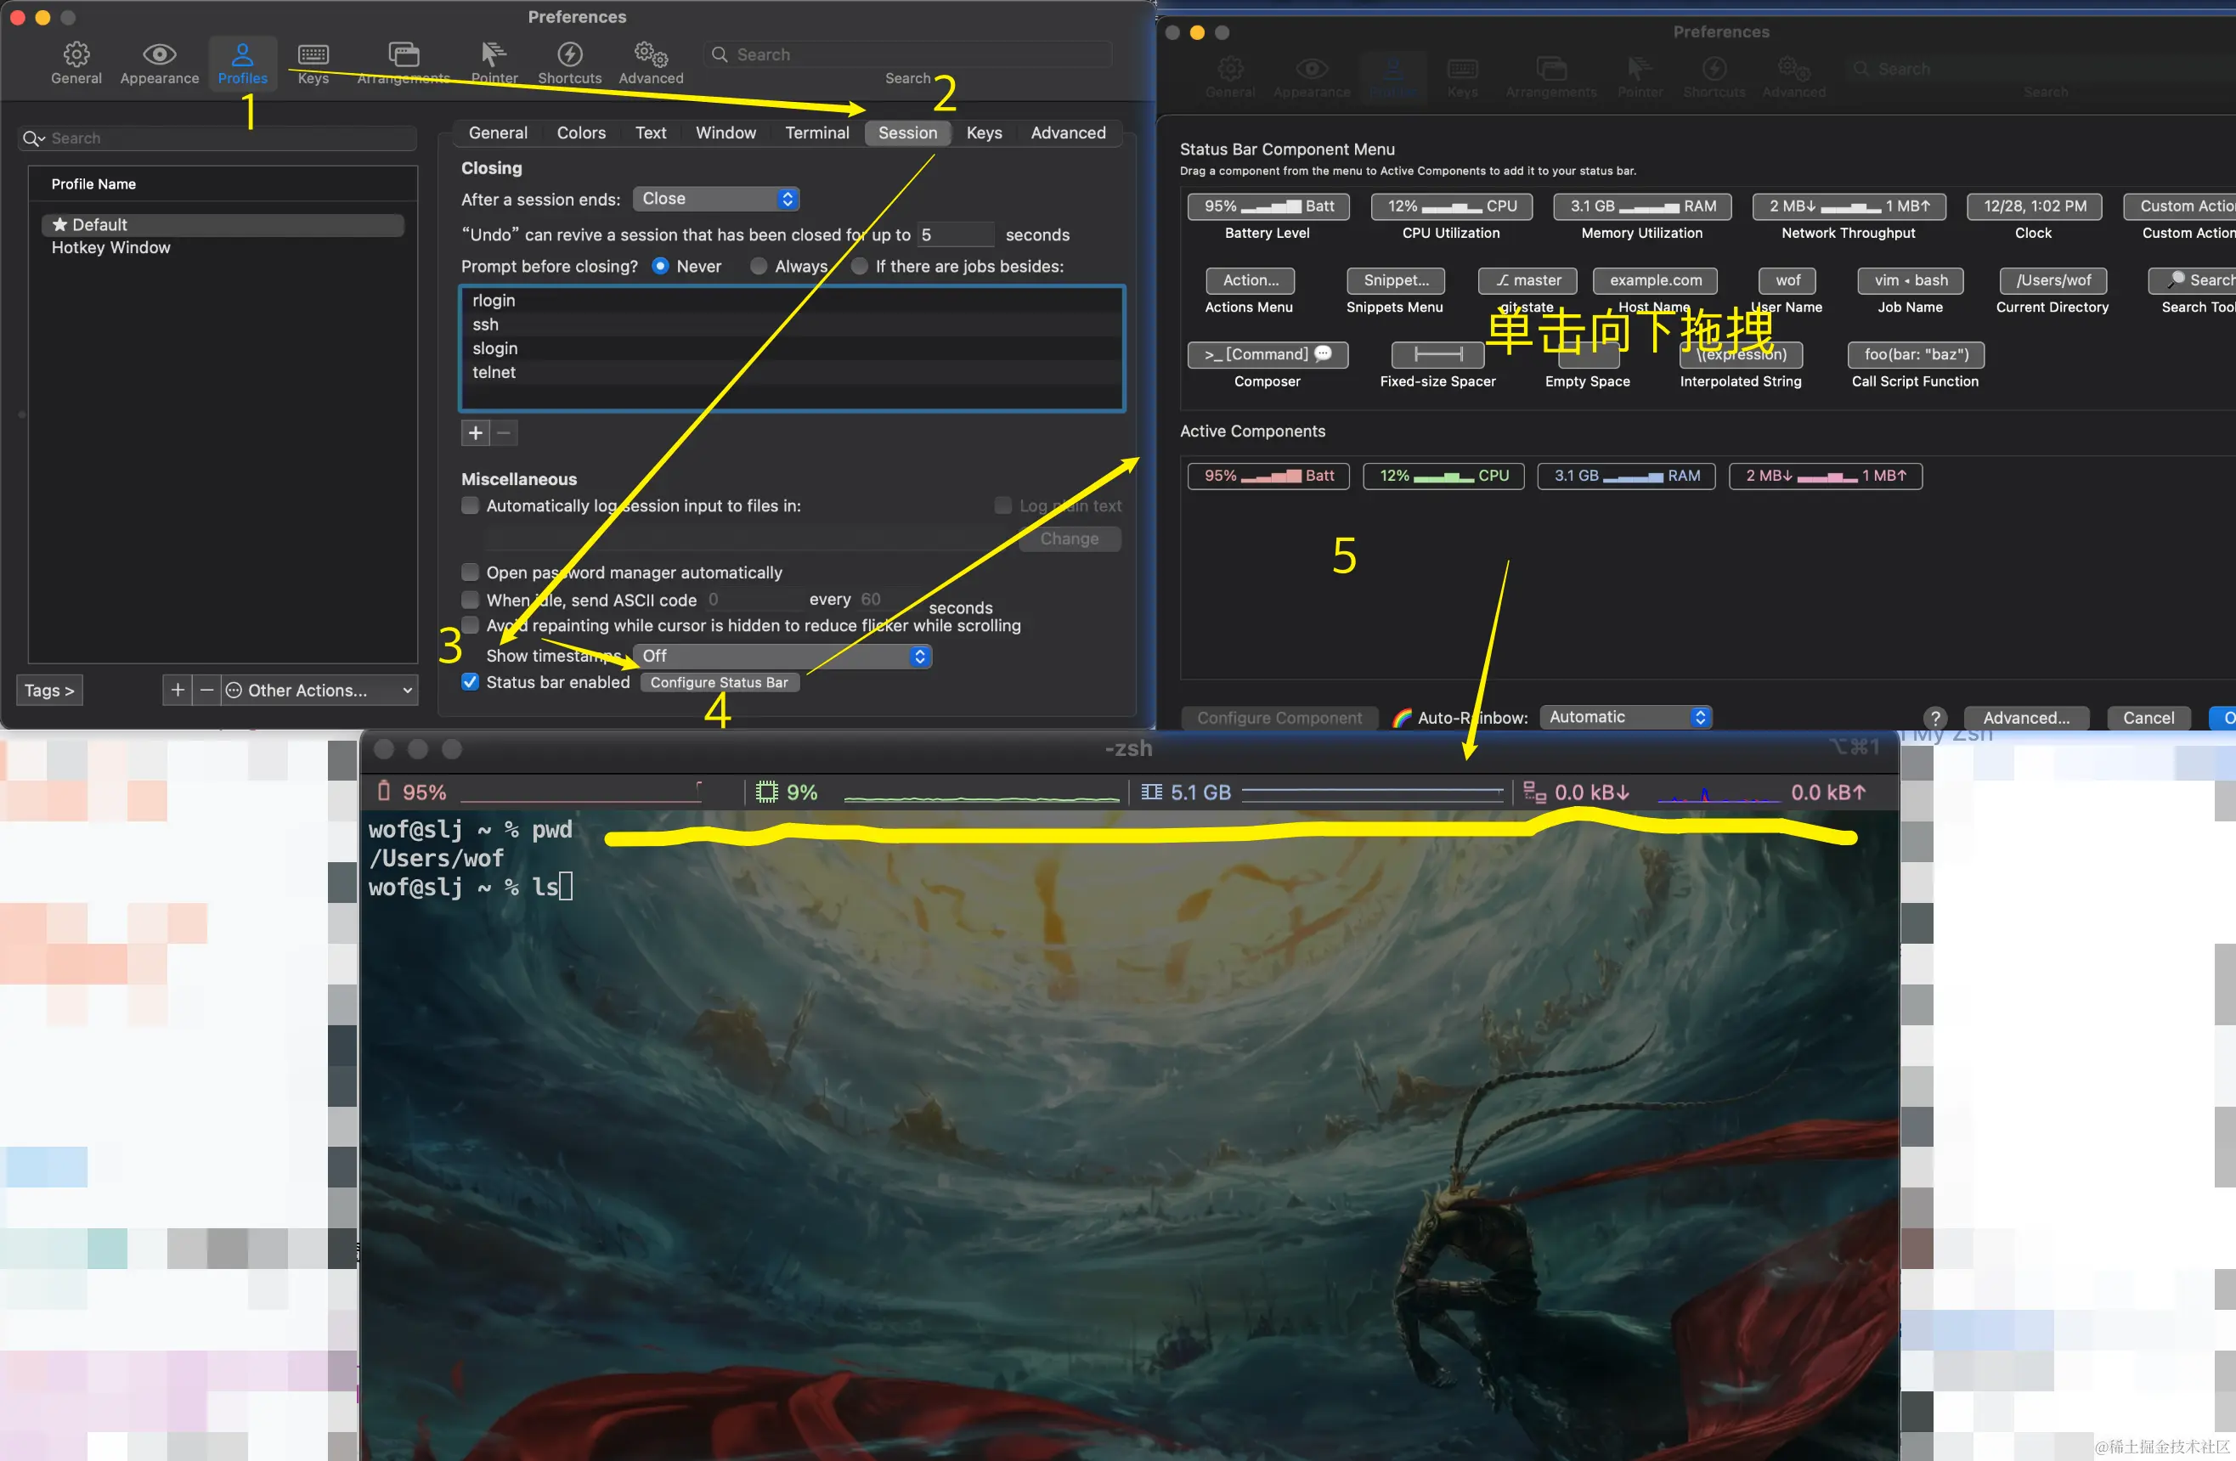Click the Advanced... button in status bar dialog
The height and width of the screenshot is (1461, 2236).
coord(2026,719)
